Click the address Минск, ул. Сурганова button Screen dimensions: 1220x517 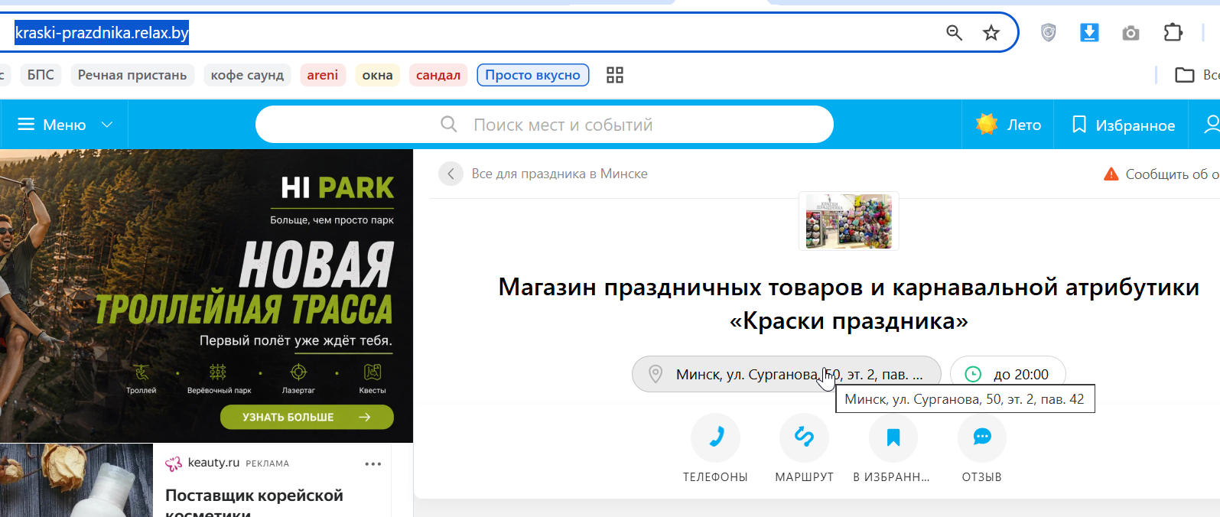786,374
